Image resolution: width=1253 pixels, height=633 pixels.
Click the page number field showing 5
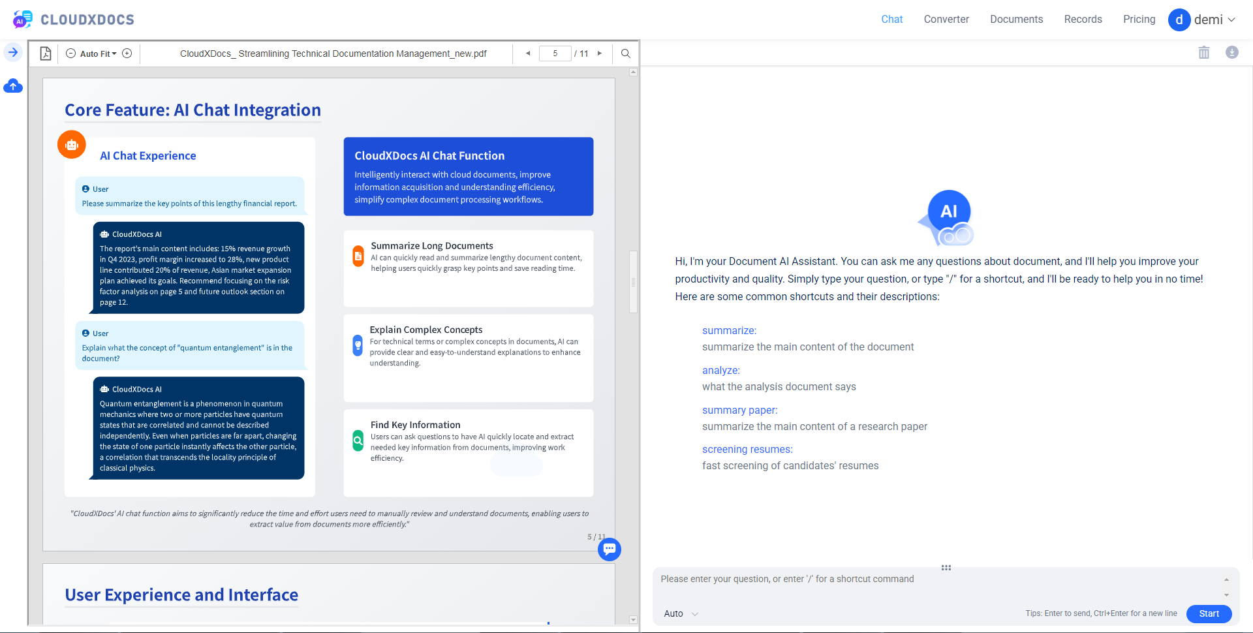(x=555, y=54)
